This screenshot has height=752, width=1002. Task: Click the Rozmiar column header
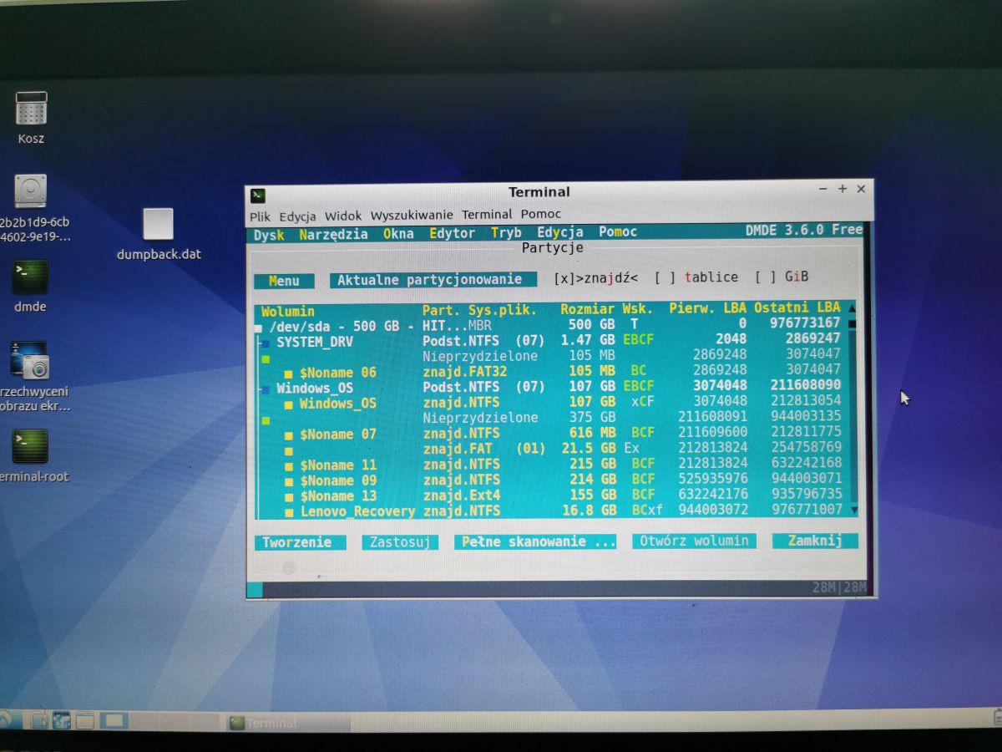(587, 309)
